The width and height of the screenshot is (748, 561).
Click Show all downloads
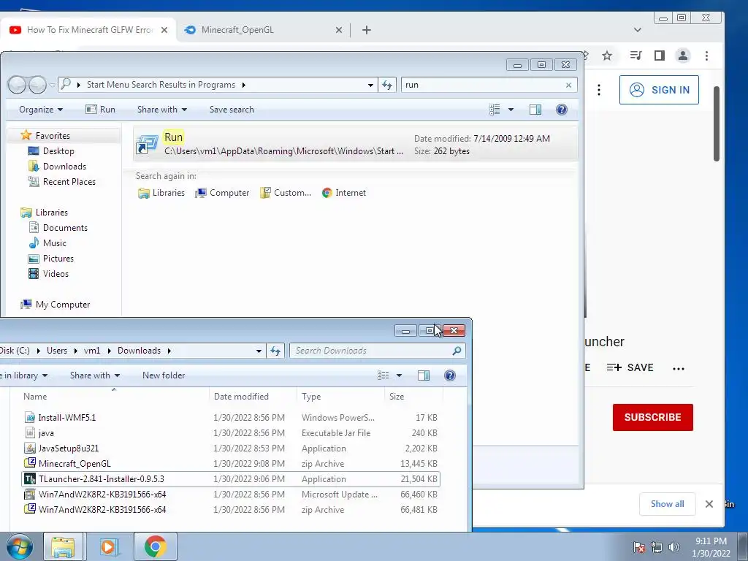pos(668,504)
